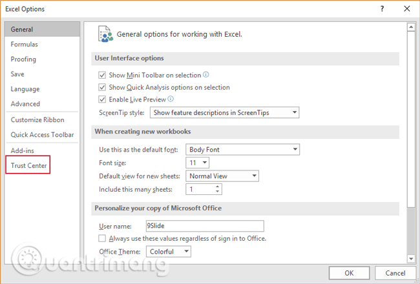Open the Save options category
420x284 pixels.
[42, 74]
